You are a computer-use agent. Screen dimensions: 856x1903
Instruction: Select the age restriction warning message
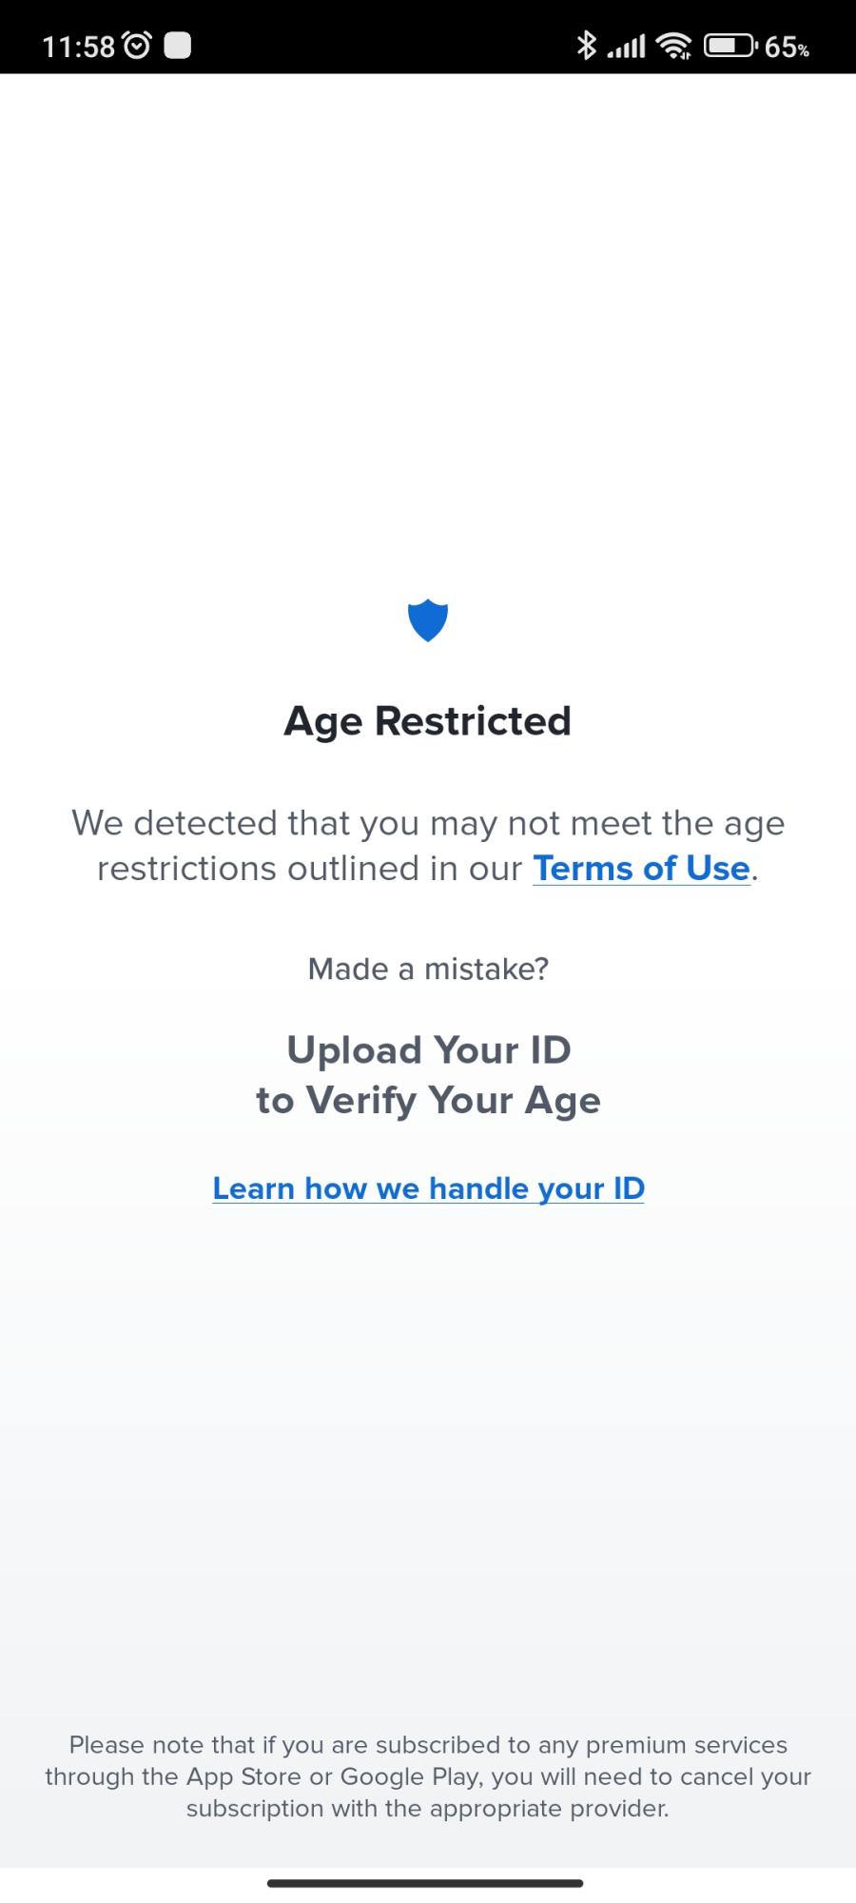(x=428, y=845)
